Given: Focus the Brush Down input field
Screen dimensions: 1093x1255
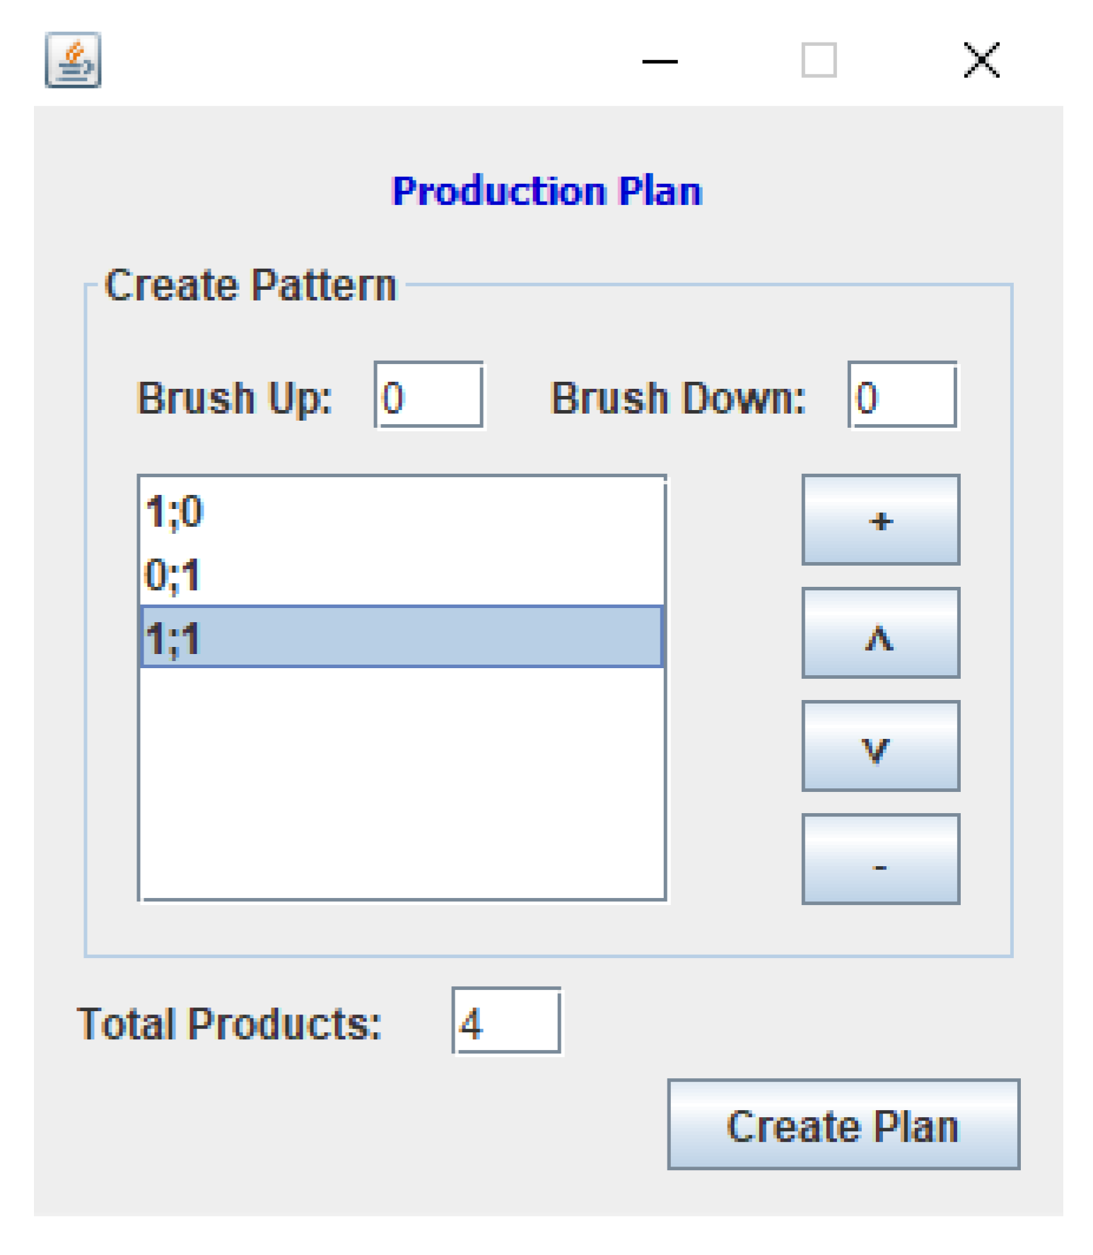Looking at the screenshot, I should coord(902,395).
